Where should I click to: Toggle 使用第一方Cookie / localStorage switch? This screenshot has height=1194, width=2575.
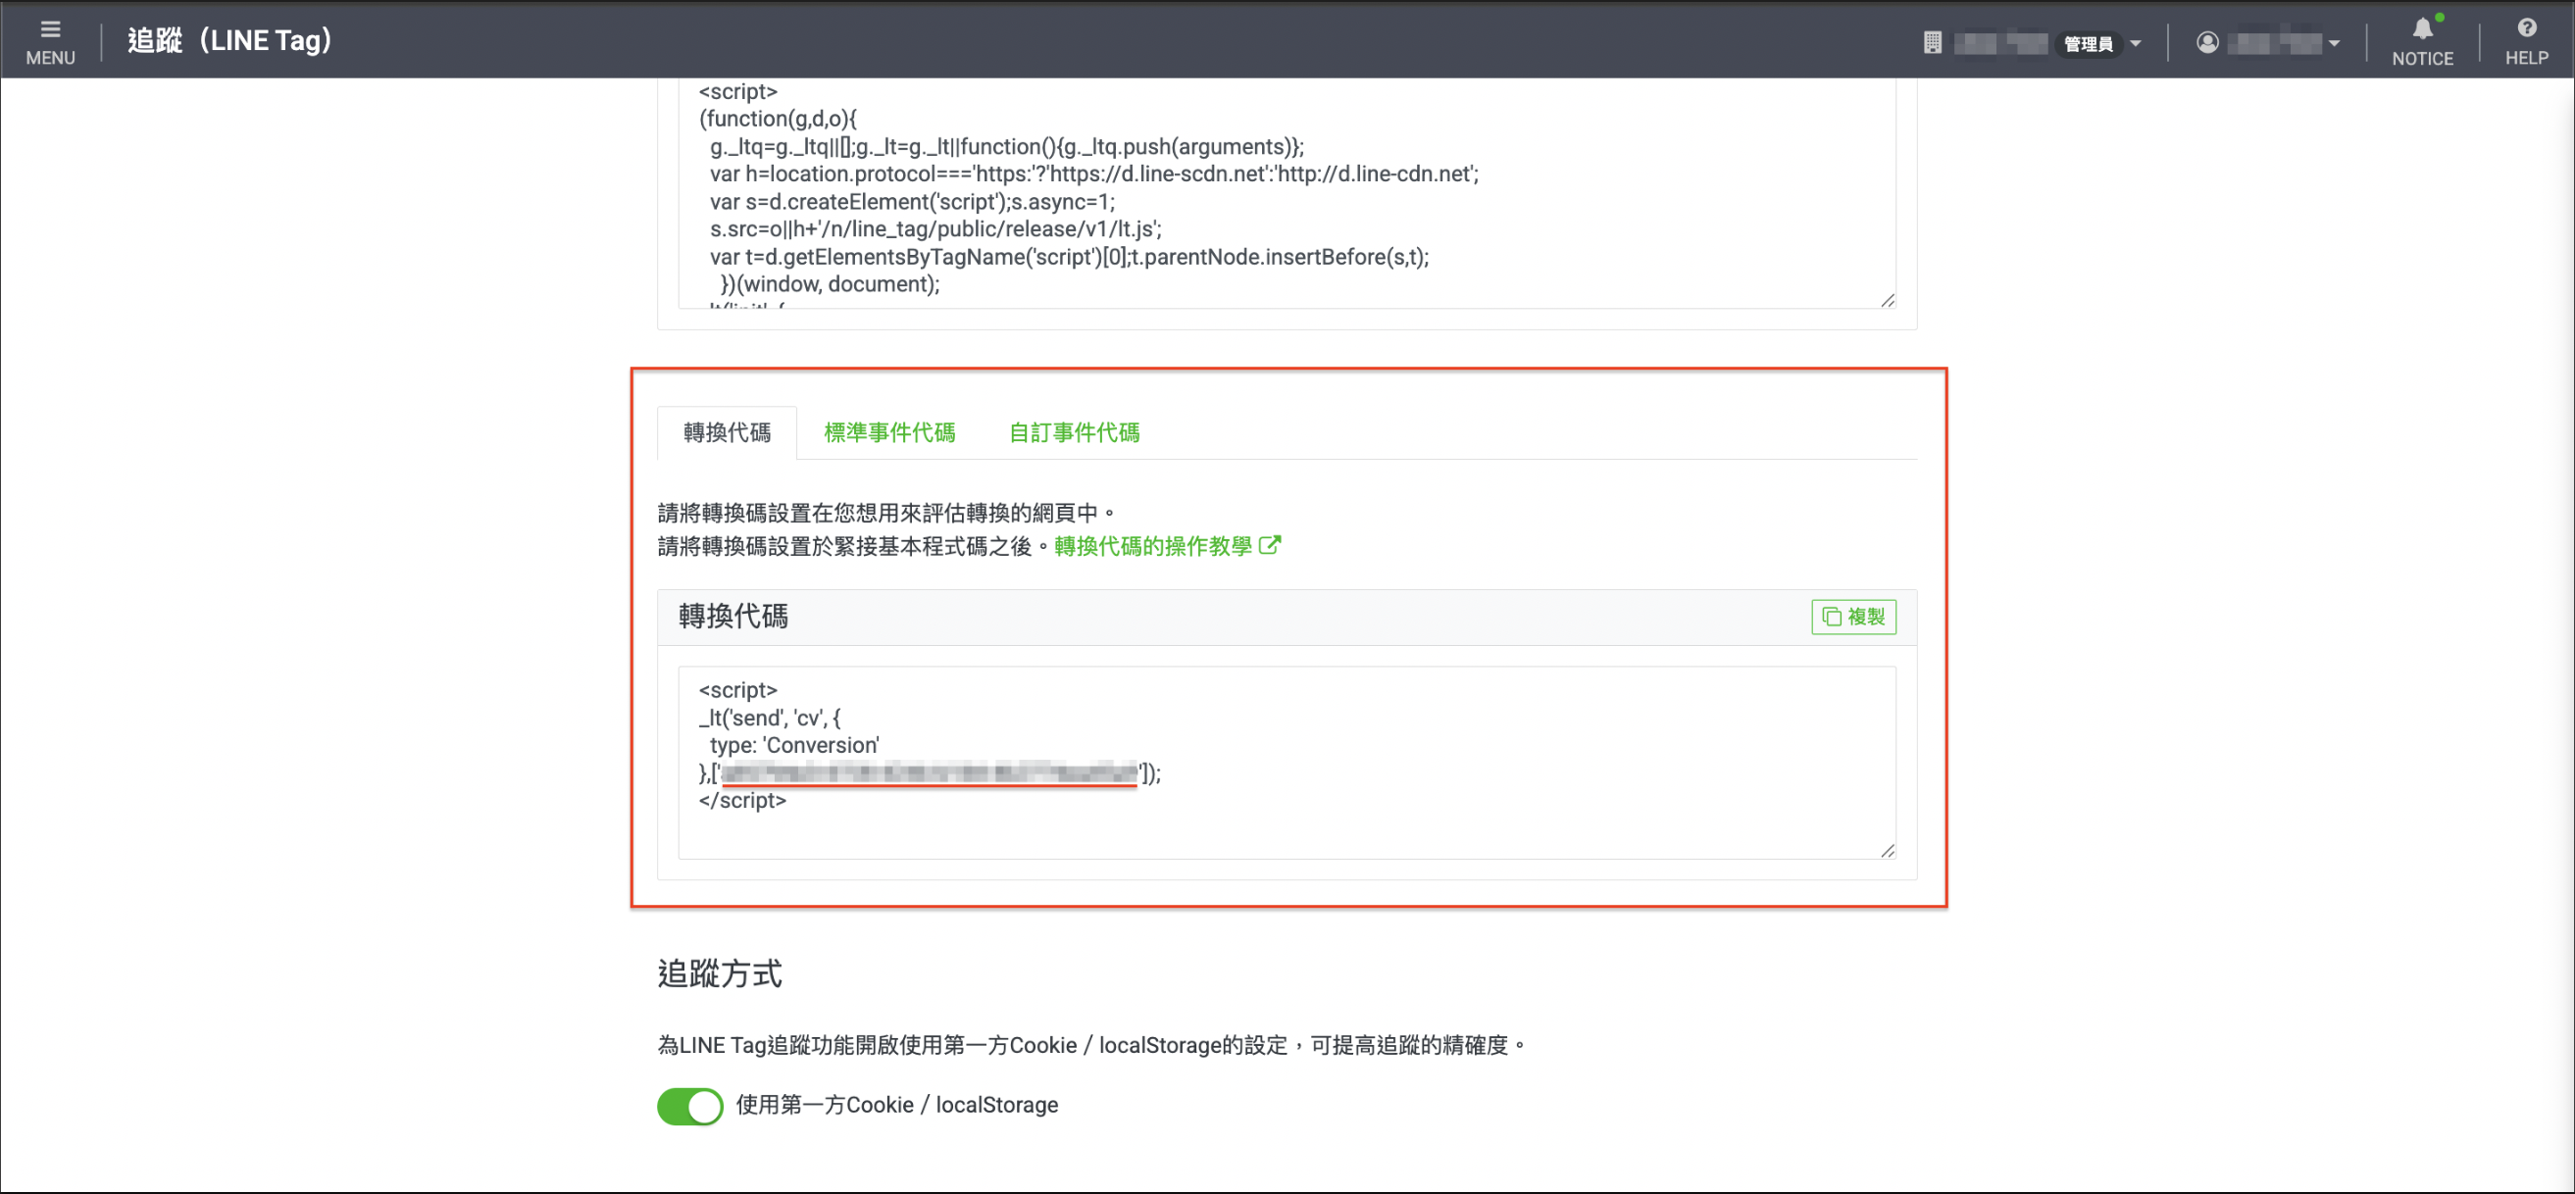coord(689,1105)
